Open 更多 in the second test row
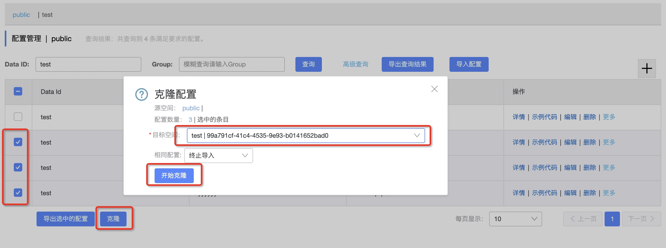 (x=609, y=142)
